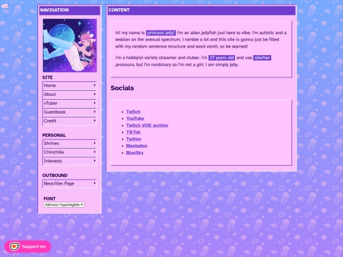
Task: Click the highlighted '27 years old' text
Action: [x=222, y=58]
